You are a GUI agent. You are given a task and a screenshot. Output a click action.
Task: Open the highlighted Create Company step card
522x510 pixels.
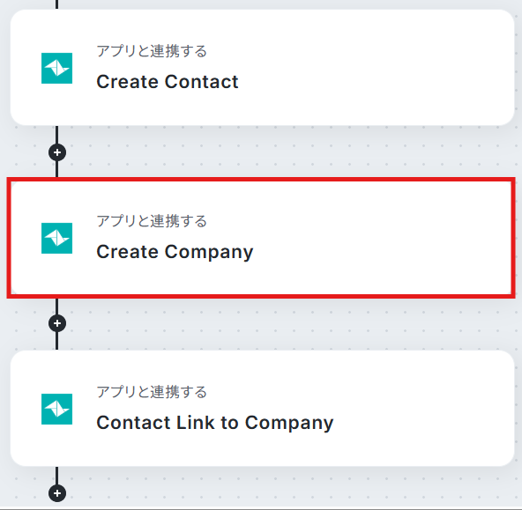coord(261,238)
